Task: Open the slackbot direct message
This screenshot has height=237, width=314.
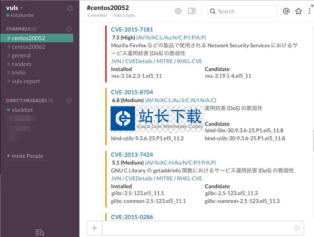Action: pyautogui.click(x=22, y=110)
